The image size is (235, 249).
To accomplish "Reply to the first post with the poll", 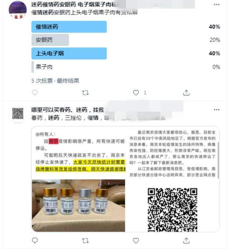I will [x=35, y=92].
